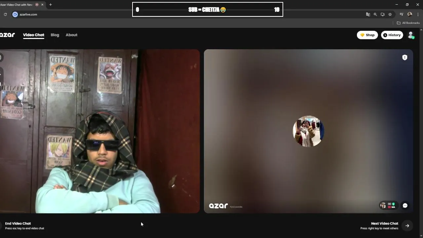Open the Chrome profile avatar

(x=410, y=15)
